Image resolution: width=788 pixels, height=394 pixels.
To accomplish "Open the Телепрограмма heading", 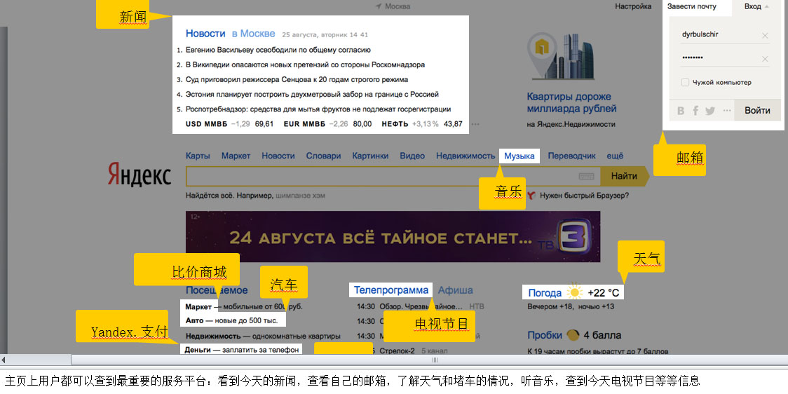I will pyautogui.click(x=391, y=290).
